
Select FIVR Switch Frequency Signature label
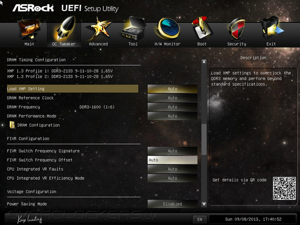pos(43,151)
